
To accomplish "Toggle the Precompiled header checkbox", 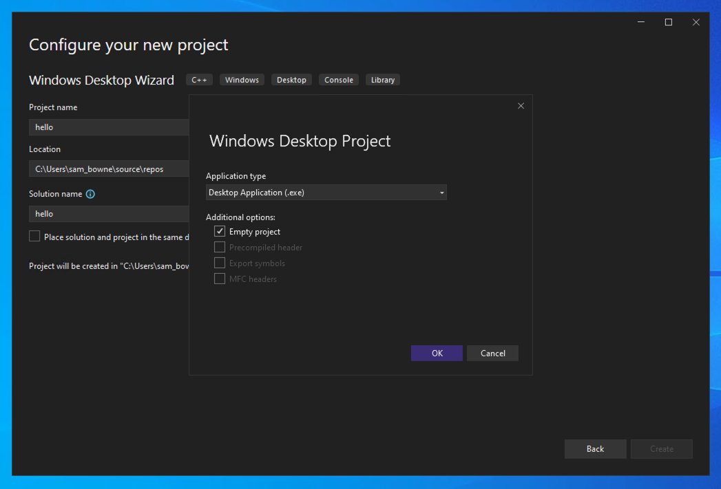I will 220,247.
